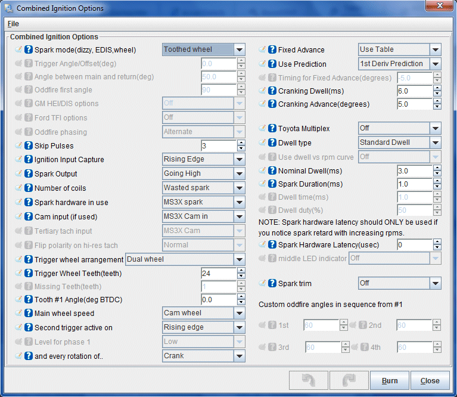This screenshot has width=457, height=397.
Task: Click the help icon beside Spark mode
Action: point(29,50)
